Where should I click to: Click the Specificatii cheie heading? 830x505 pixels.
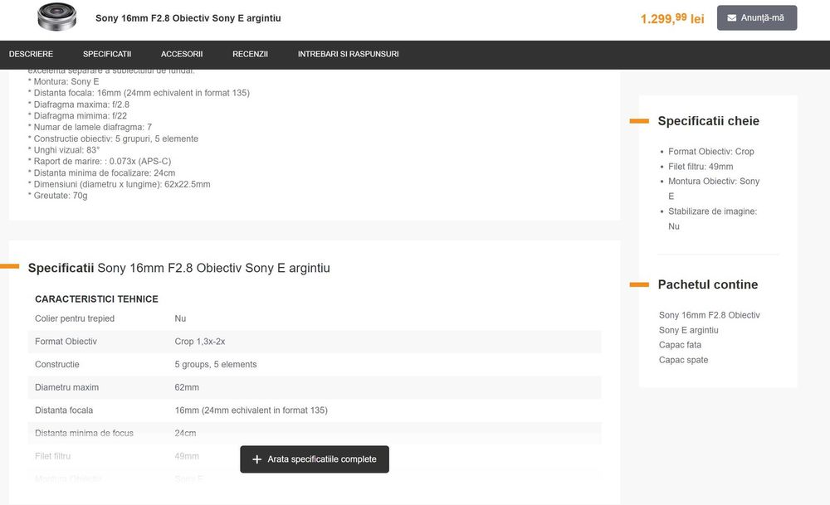(x=708, y=121)
